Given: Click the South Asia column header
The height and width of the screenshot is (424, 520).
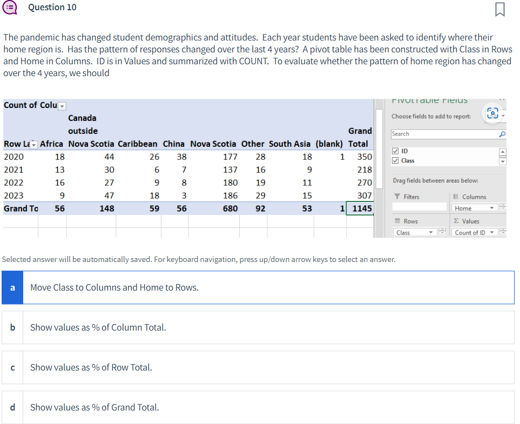Looking at the screenshot, I should [289, 144].
